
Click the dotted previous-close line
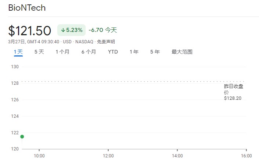click(121, 81)
